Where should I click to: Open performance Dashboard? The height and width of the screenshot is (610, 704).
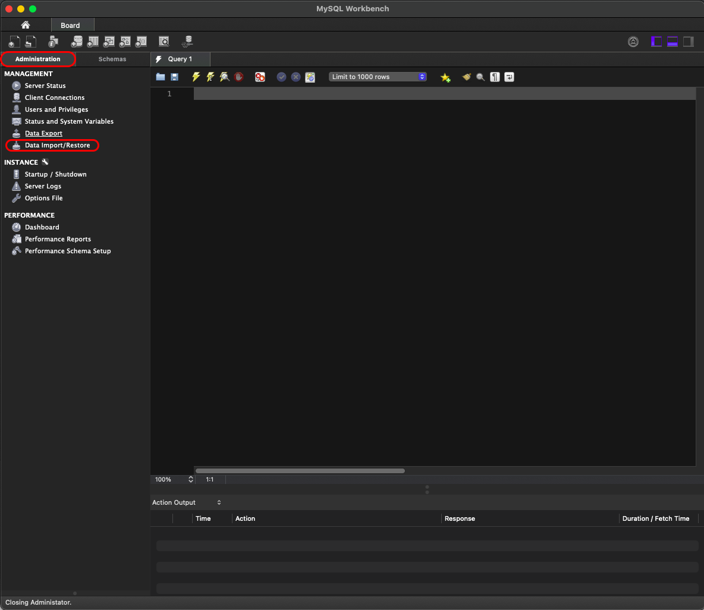[42, 227]
